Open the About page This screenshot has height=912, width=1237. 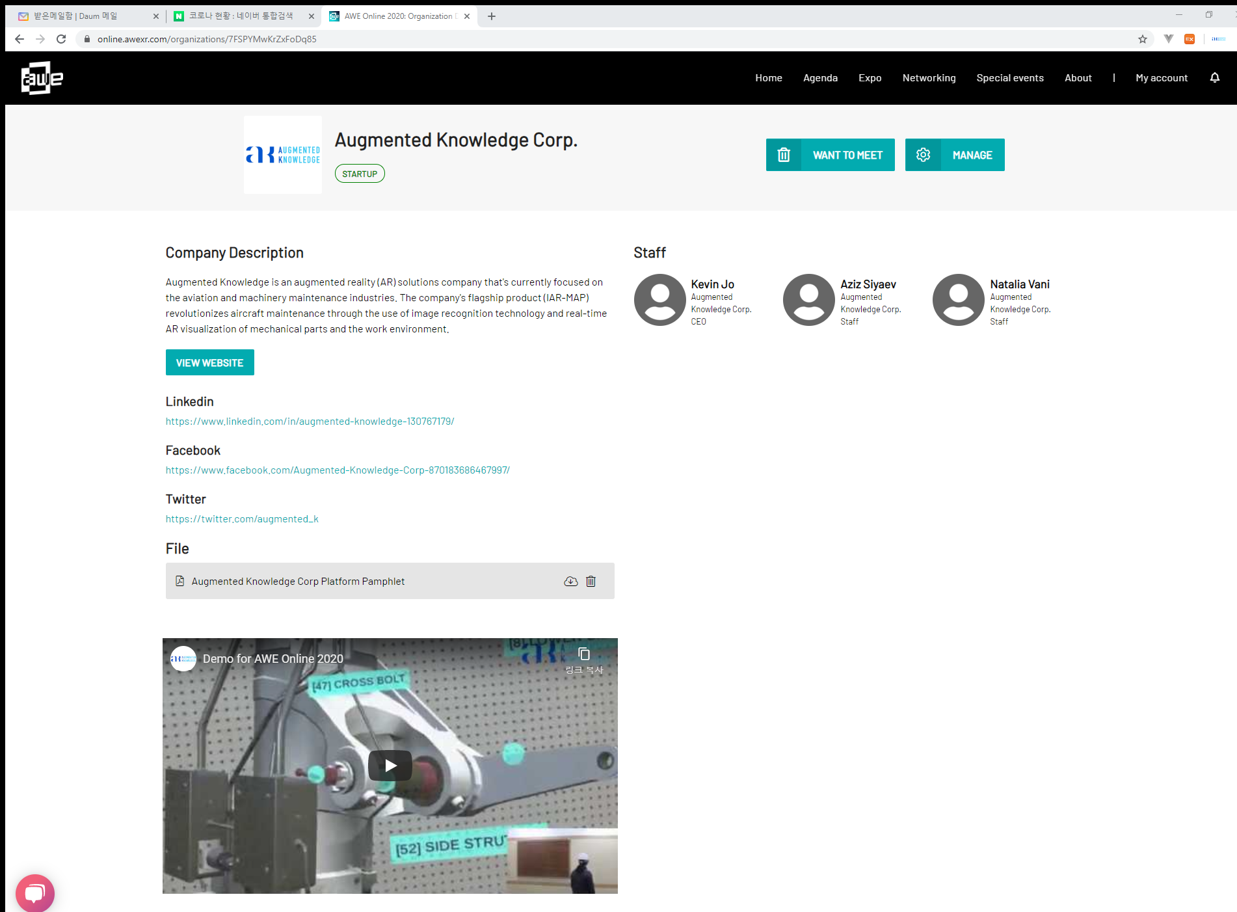(1078, 78)
